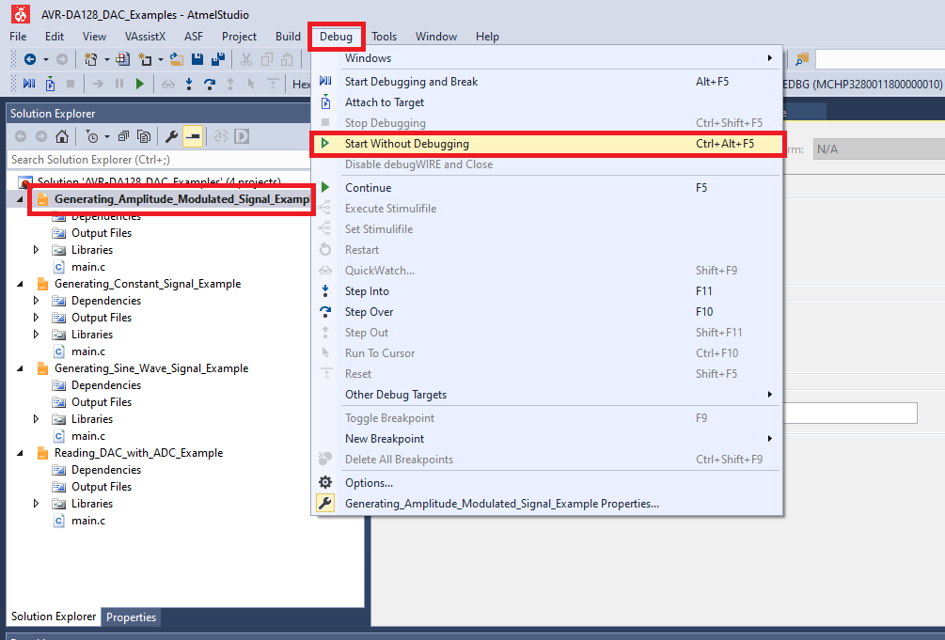Select the Generating_Sine_Wave_Signal_Example project
This screenshot has width=945, height=640.
click(151, 368)
